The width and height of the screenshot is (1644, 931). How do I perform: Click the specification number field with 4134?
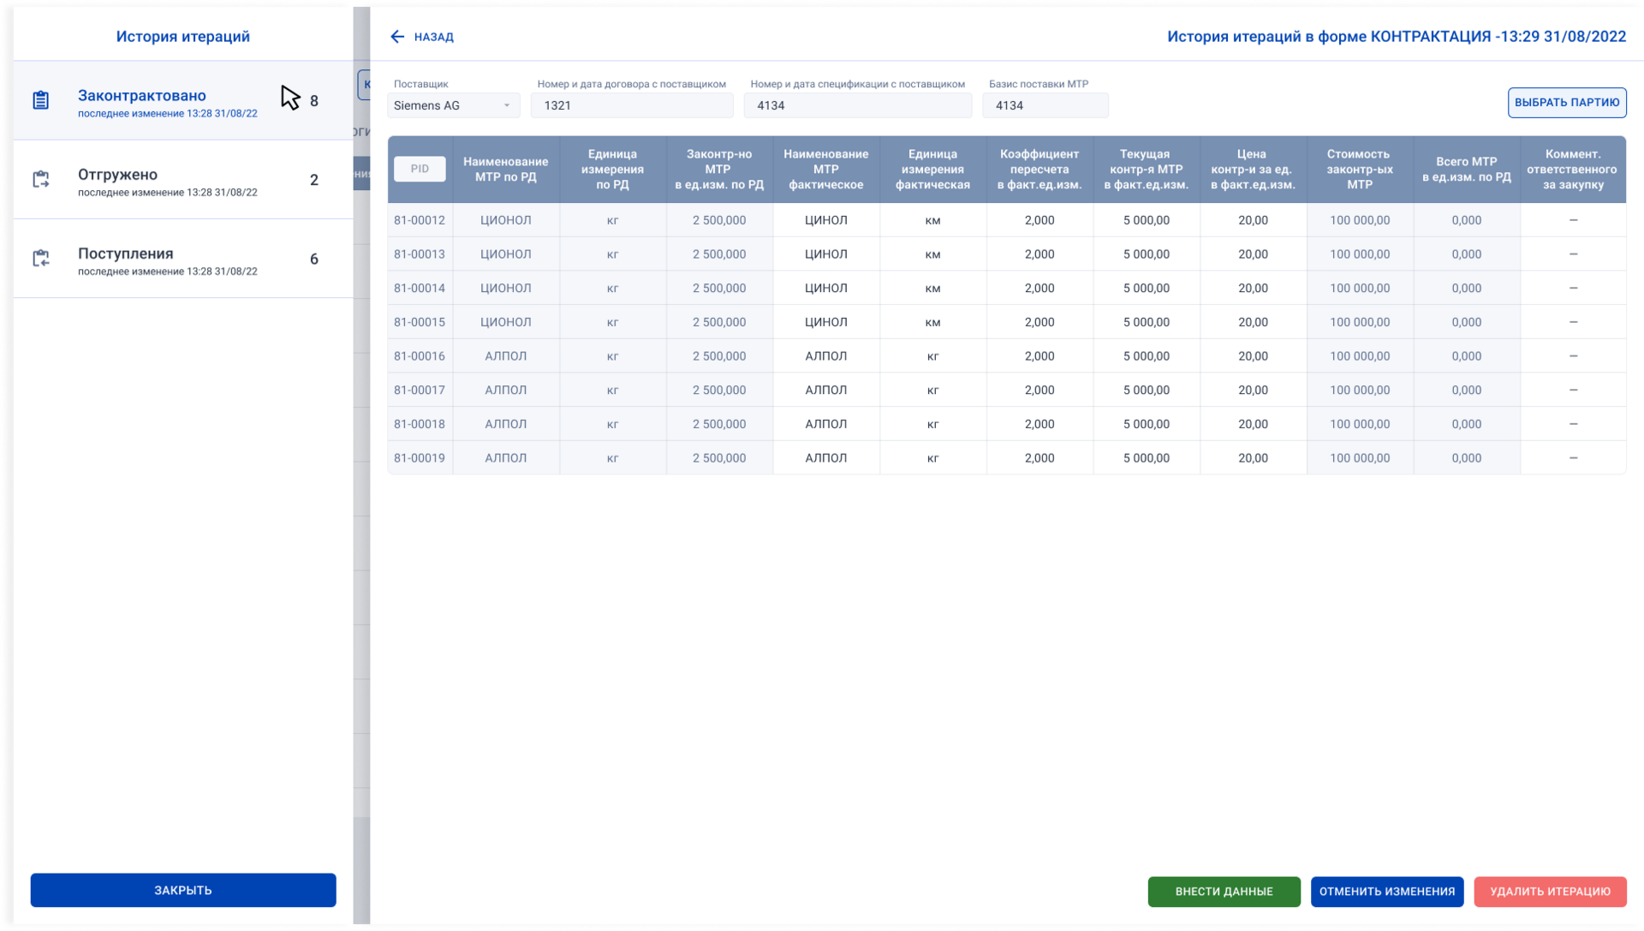[x=858, y=105]
